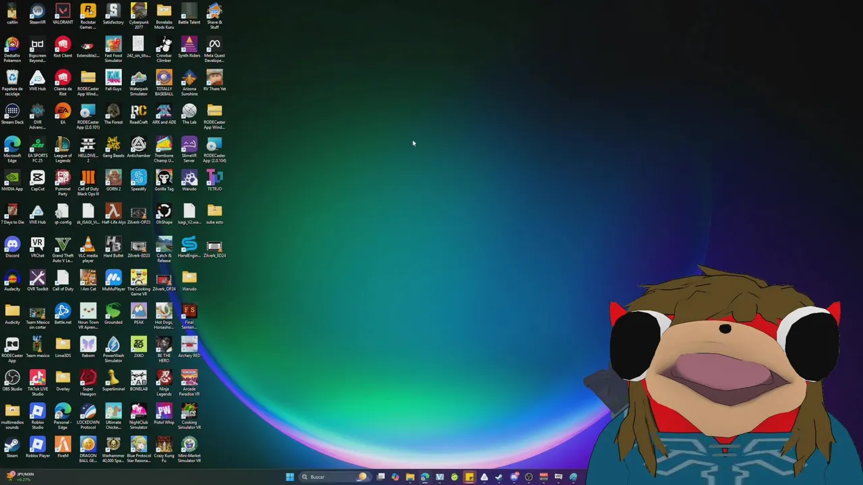Open Fast Food Simulator icon
863x485 pixels.
click(x=113, y=50)
